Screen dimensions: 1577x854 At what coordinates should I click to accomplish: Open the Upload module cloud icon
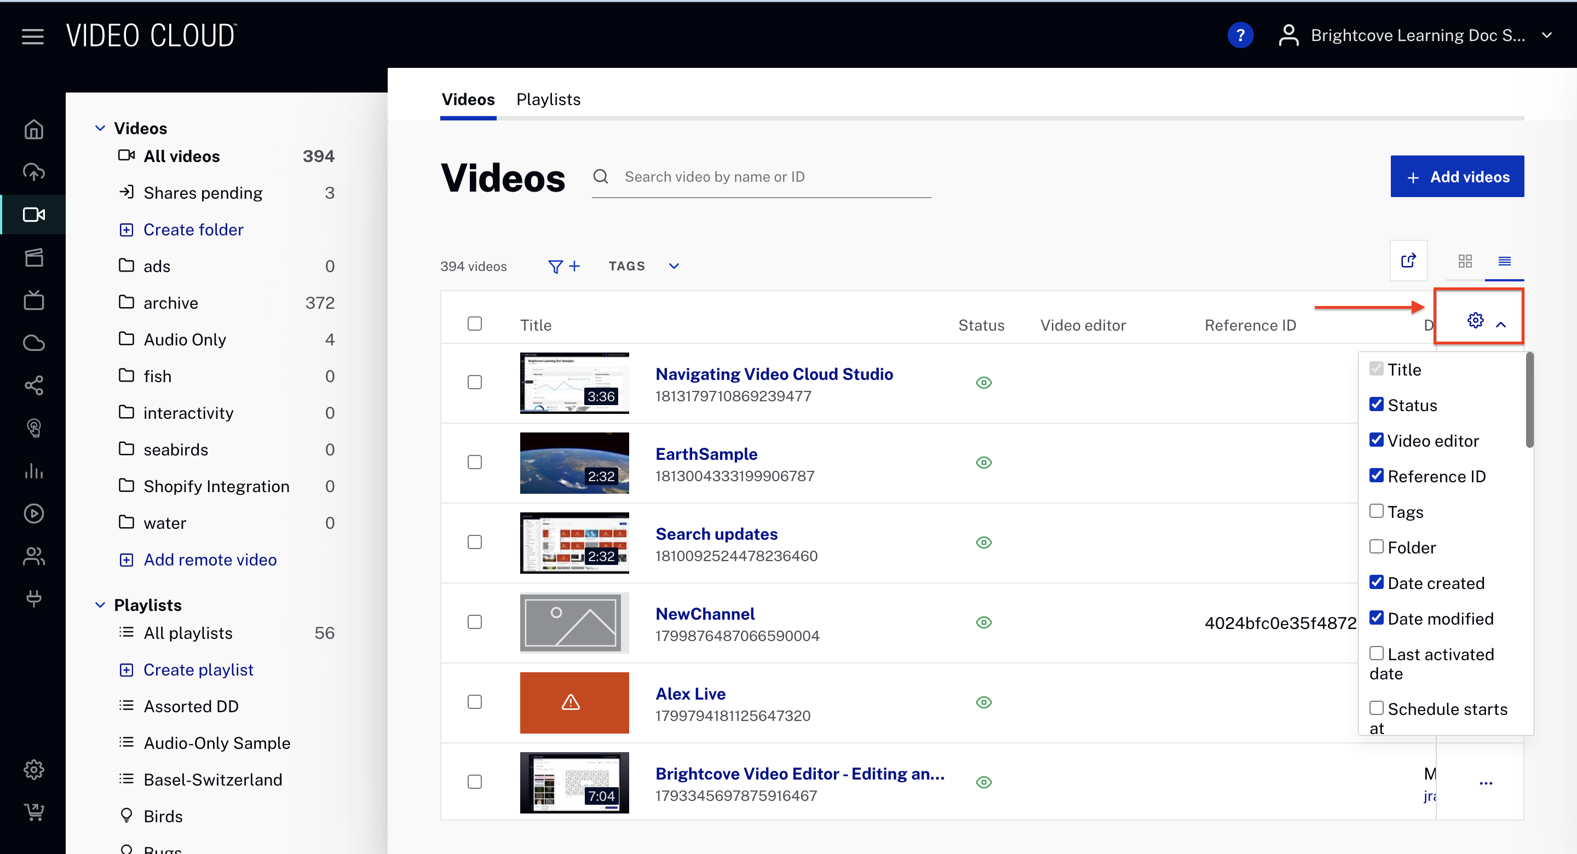[33, 172]
